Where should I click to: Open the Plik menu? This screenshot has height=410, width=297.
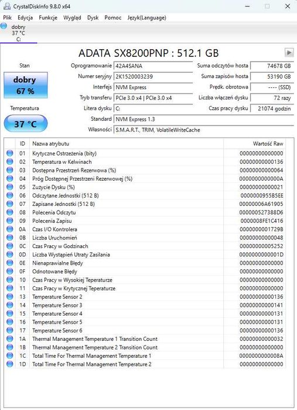[x=7, y=18]
